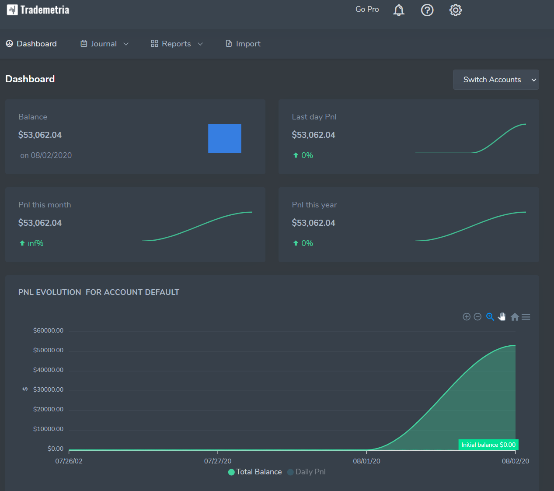Open the Import menu item
Viewport: 554px width, 491px height.
pos(243,44)
